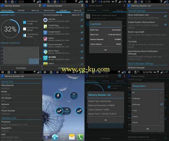Tap the Settings app gear icon in task list
The height and width of the screenshot is (141, 169).
(45, 20)
